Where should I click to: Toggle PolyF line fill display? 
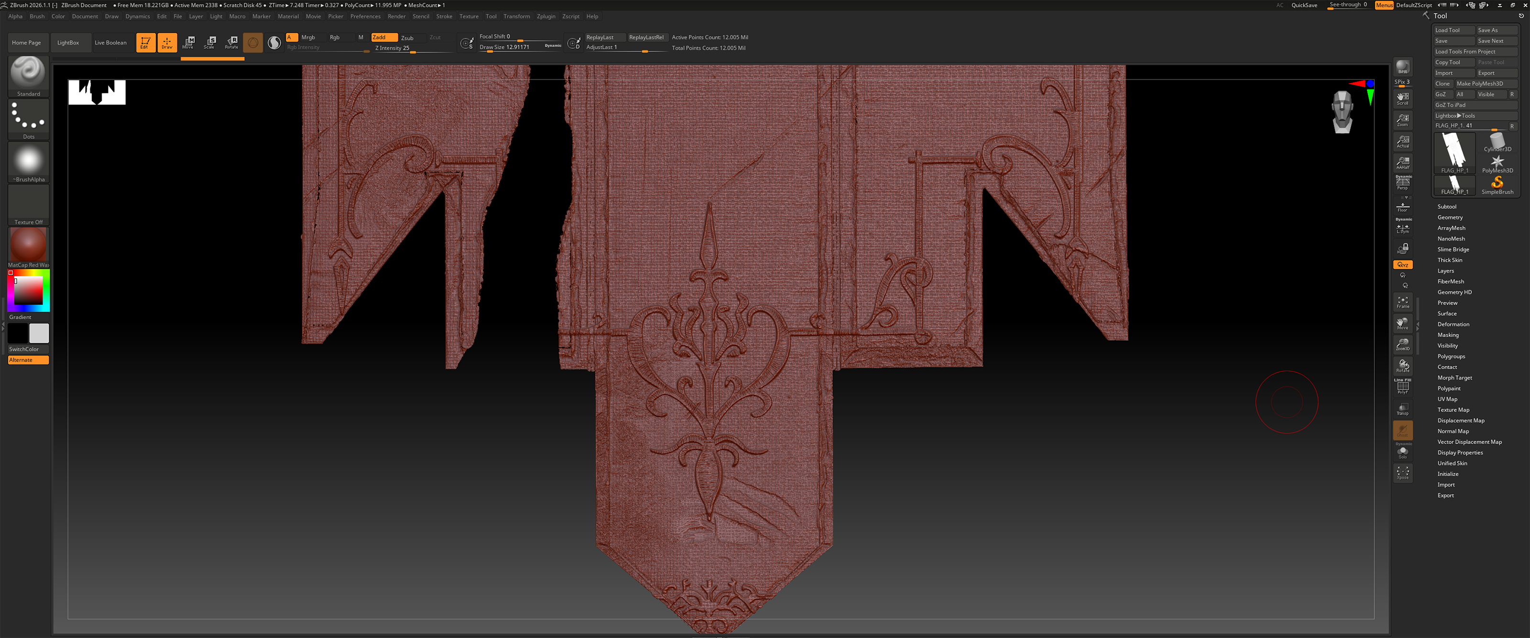(x=1402, y=387)
